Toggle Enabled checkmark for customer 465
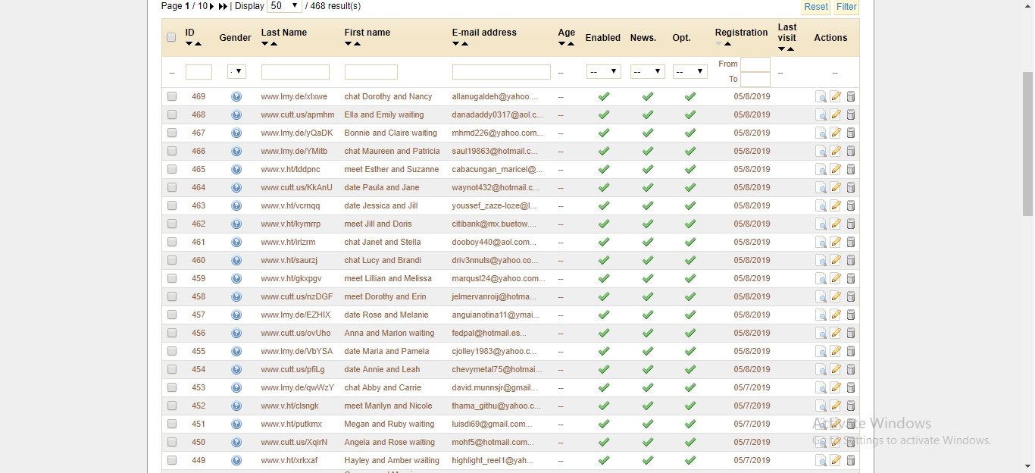The height and width of the screenshot is (473, 1035). point(604,169)
